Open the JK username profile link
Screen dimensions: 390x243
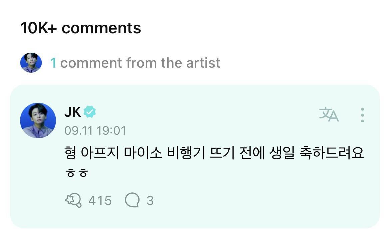(x=72, y=112)
